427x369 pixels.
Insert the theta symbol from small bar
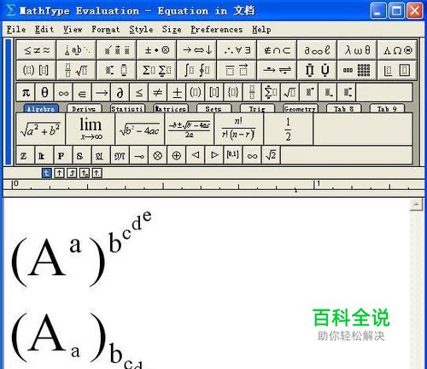tap(44, 92)
